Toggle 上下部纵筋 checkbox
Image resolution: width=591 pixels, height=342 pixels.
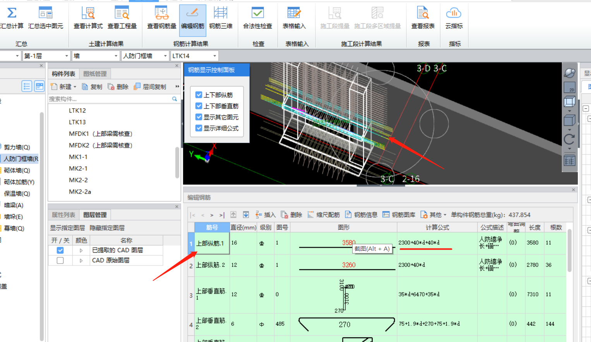tap(199, 95)
